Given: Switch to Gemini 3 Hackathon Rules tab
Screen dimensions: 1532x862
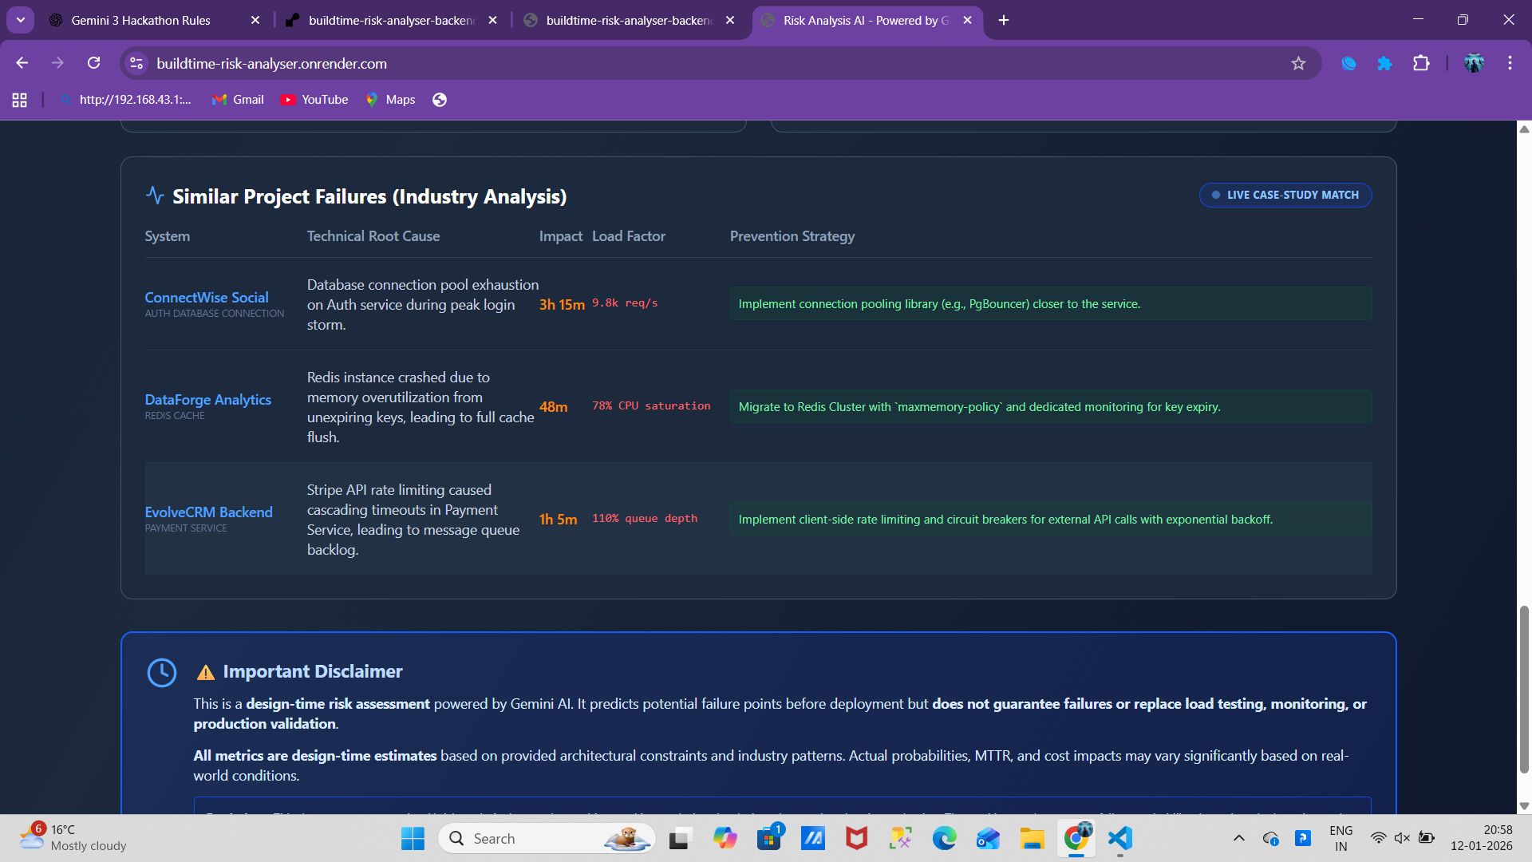Looking at the screenshot, I should point(141,20).
